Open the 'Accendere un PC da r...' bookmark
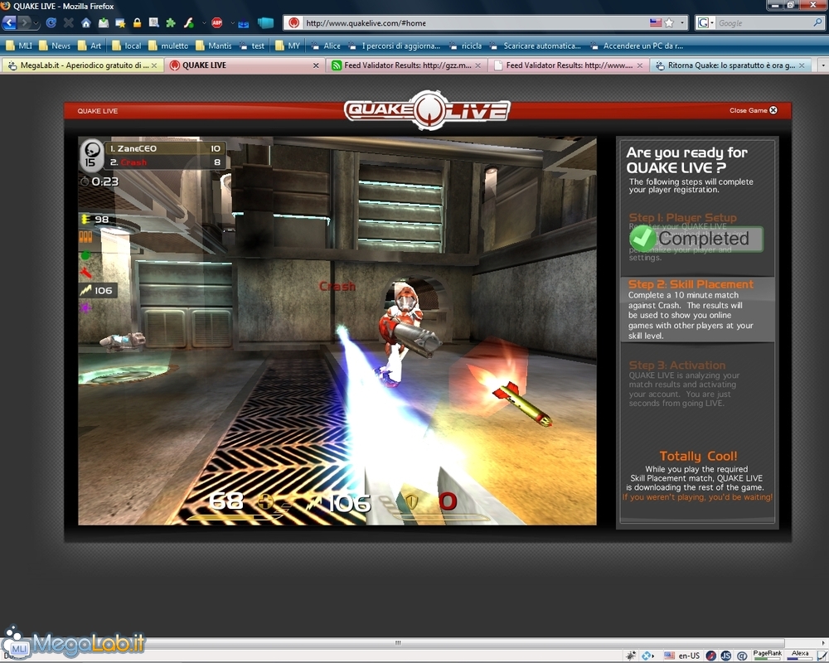This screenshot has width=829, height=663. pyautogui.click(x=637, y=46)
